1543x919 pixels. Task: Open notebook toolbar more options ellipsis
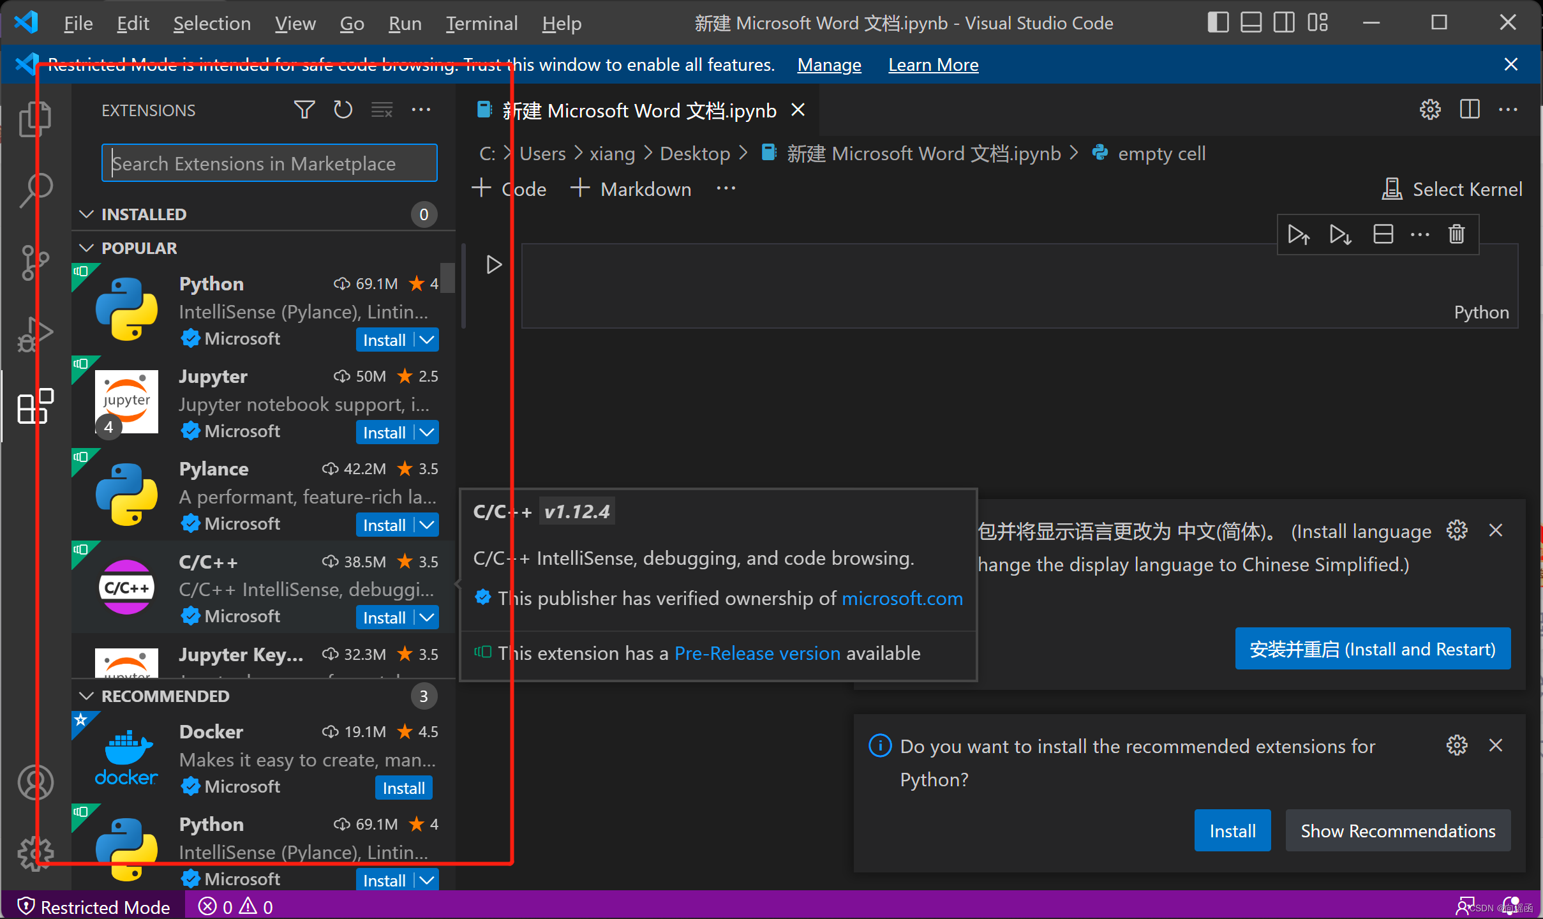point(726,188)
